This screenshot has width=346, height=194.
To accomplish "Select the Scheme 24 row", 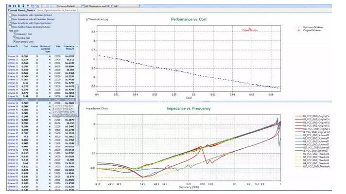I will (41, 56).
